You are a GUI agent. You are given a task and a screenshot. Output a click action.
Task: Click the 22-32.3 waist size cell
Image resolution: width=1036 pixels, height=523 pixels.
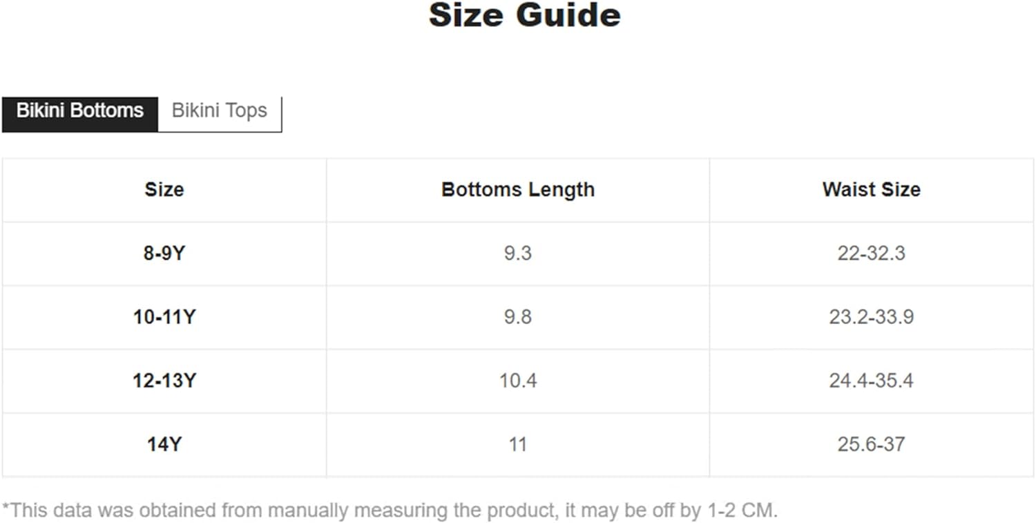click(x=872, y=254)
